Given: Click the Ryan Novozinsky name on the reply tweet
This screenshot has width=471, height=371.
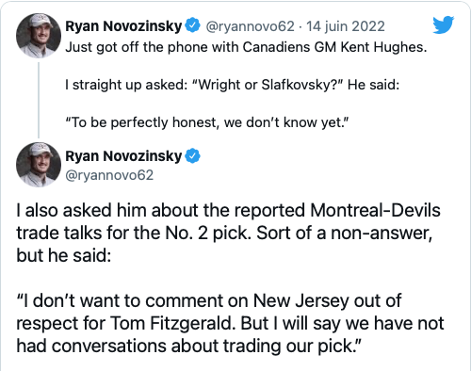Looking at the screenshot, I should click(x=123, y=156).
